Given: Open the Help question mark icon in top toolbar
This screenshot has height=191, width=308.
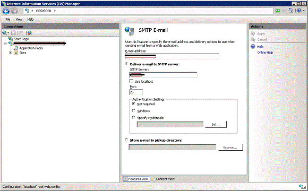Looking at the screenshot, I should click(298, 11).
